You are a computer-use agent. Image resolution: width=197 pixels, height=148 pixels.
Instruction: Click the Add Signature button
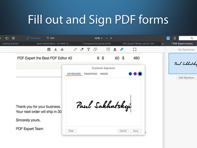pos(186,78)
